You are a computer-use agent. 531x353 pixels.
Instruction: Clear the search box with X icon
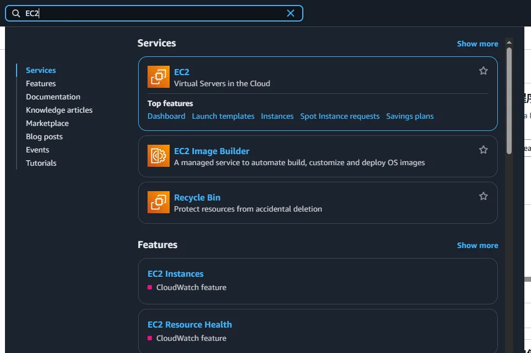291,13
